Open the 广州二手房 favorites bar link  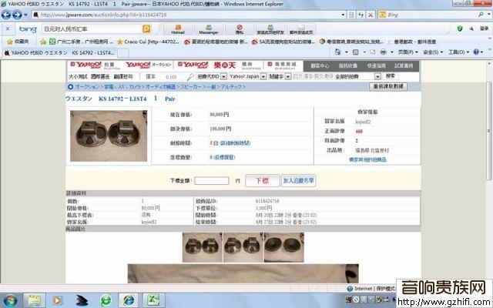point(81,42)
